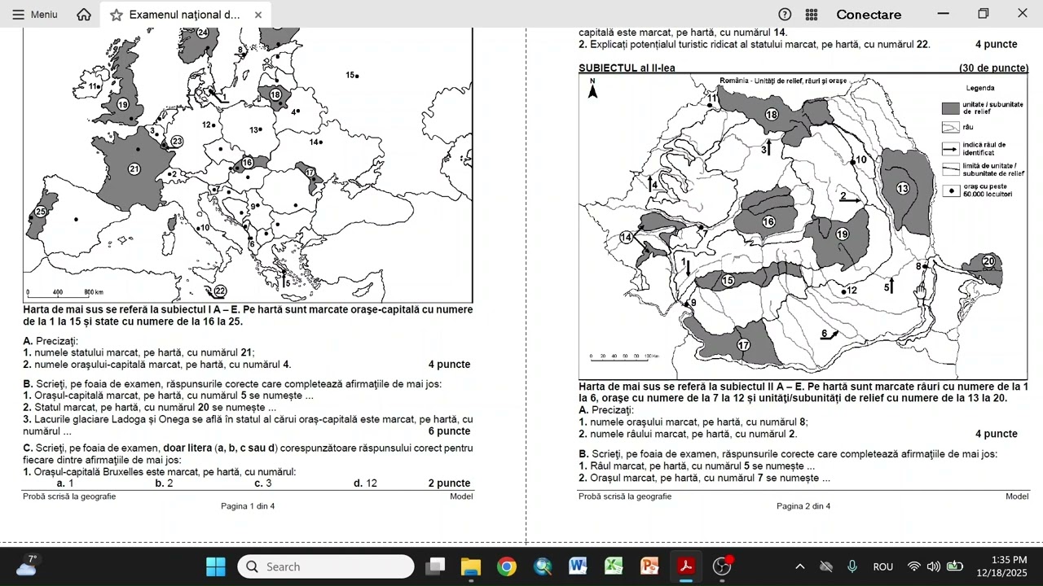This screenshot has width=1043, height=586.
Task: Select the Adobe Acrobat taskbar icon
Action: coord(686,566)
